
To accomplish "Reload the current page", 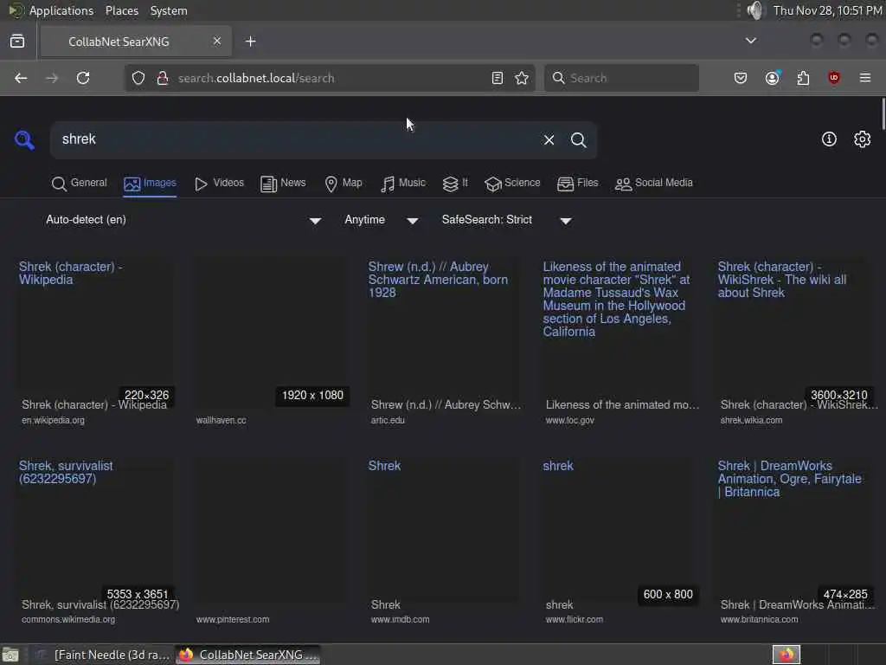I will point(83,78).
